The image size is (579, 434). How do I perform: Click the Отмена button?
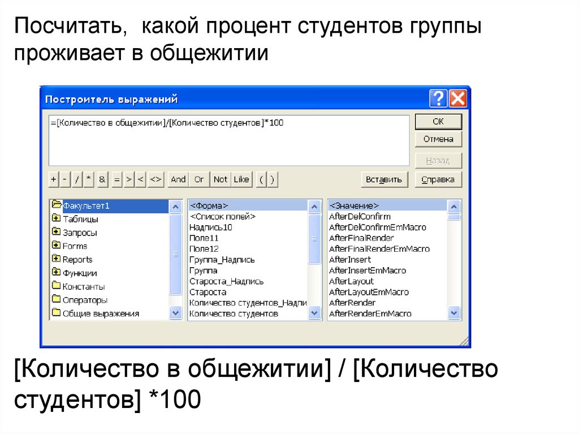pyautogui.click(x=438, y=139)
